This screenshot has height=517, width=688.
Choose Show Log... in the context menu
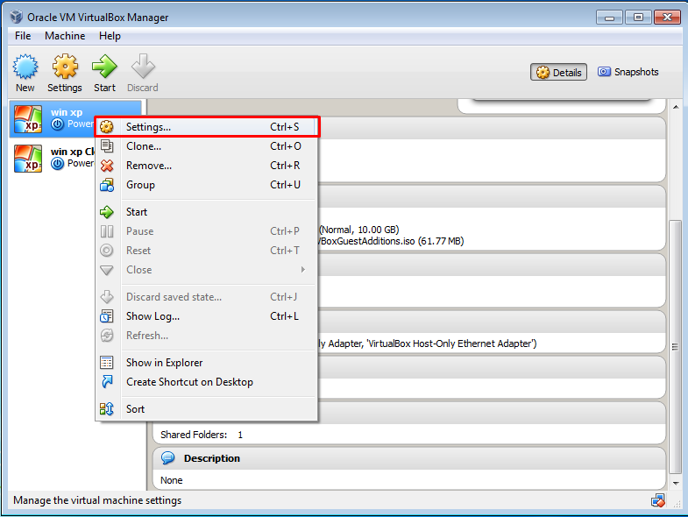206,316
